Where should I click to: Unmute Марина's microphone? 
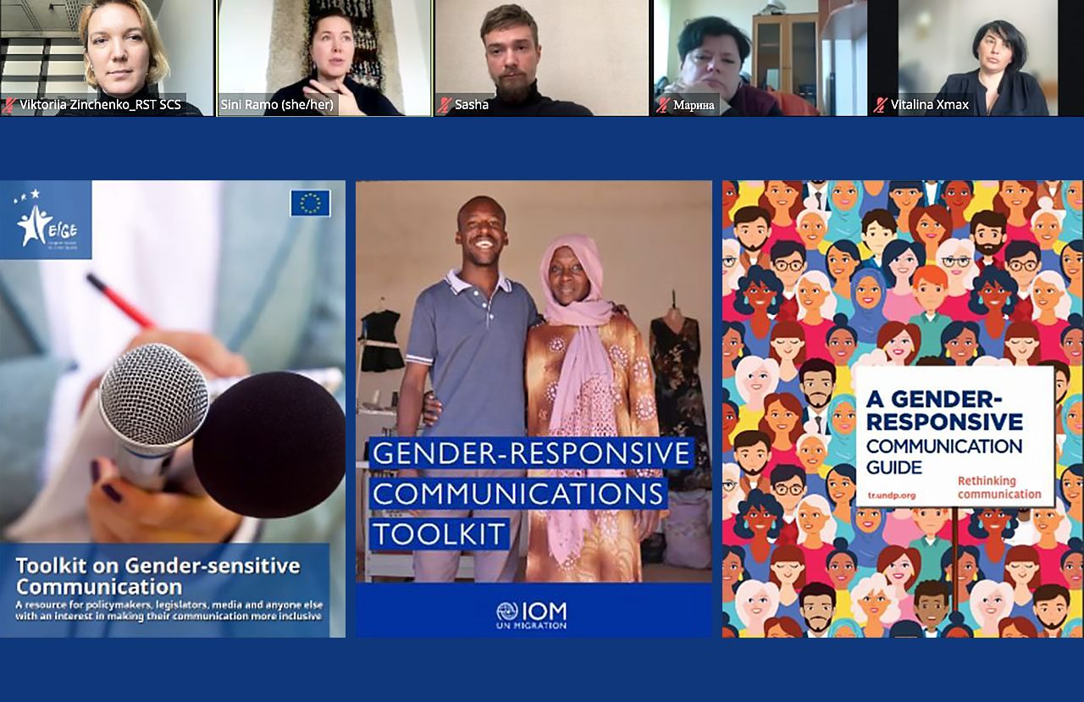tap(662, 105)
